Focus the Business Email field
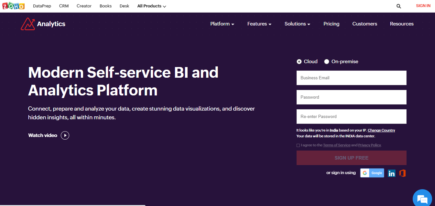This screenshot has height=206, width=435. pyautogui.click(x=352, y=78)
